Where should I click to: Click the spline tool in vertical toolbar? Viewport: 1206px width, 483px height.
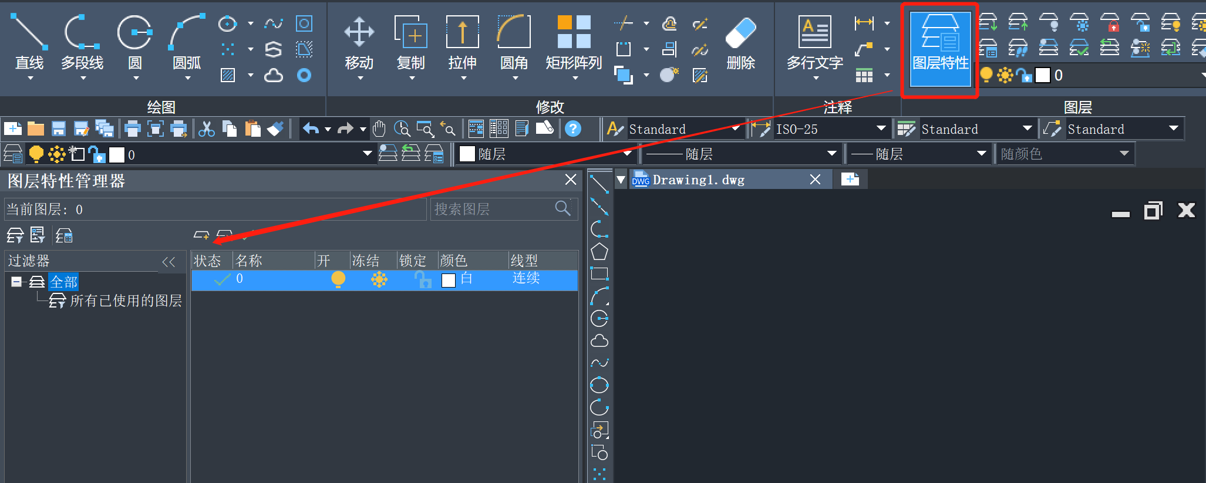click(599, 363)
